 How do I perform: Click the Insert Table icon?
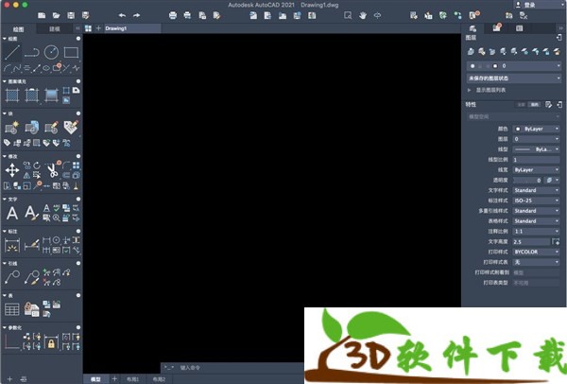point(12,309)
